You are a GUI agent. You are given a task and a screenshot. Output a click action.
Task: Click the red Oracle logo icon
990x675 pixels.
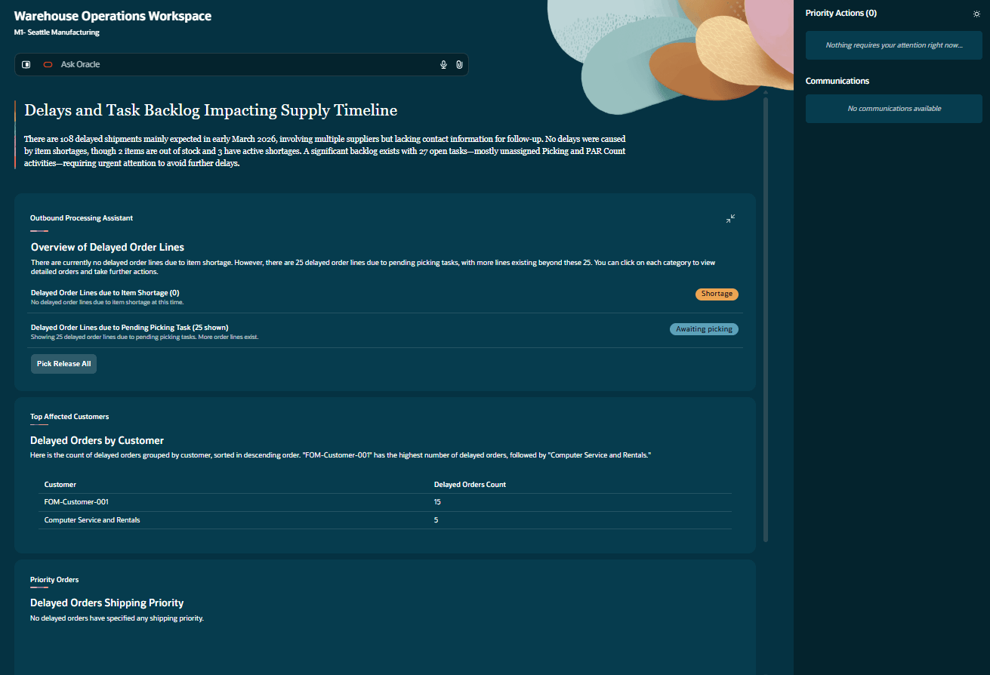[48, 65]
